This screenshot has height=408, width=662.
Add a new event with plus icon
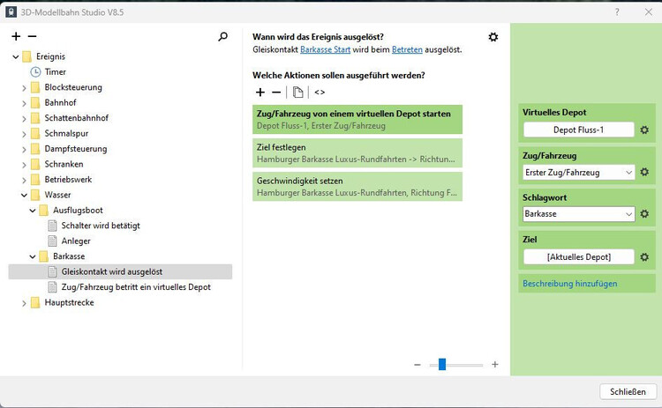coord(16,37)
